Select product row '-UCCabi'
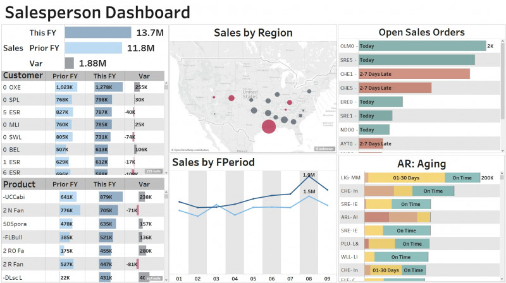Screen dimensions: 506x283 (x=83, y=197)
